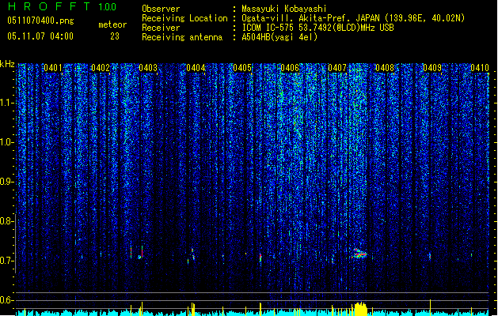
Task: Click the "Receiving antenna" label
Action: pos(182,37)
